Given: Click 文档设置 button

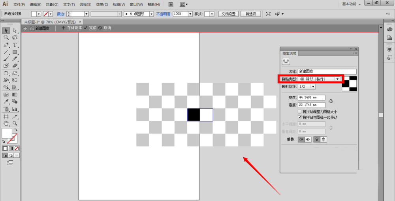Looking at the screenshot, I should click(x=228, y=14).
